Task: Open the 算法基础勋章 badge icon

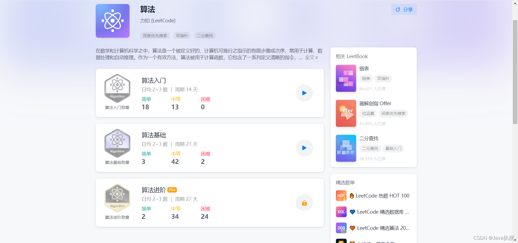Action: pyautogui.click(x=117, y=143)
